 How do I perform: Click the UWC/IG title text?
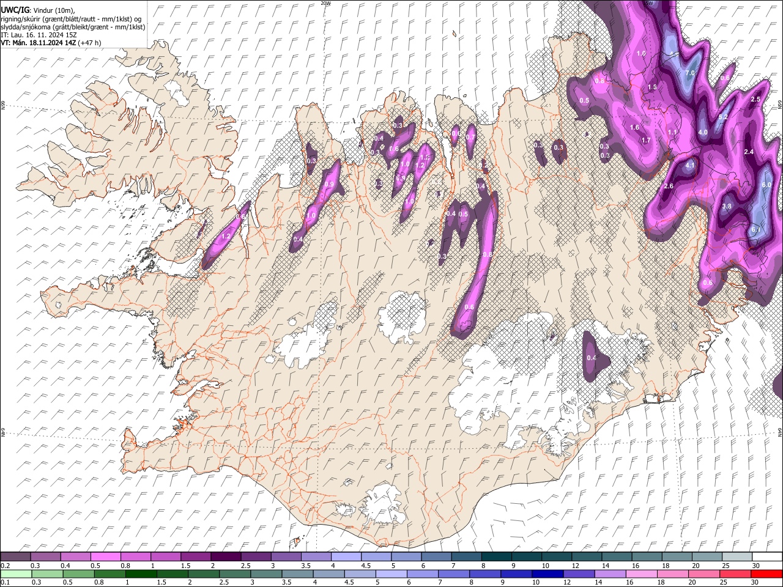coord(15,10)
